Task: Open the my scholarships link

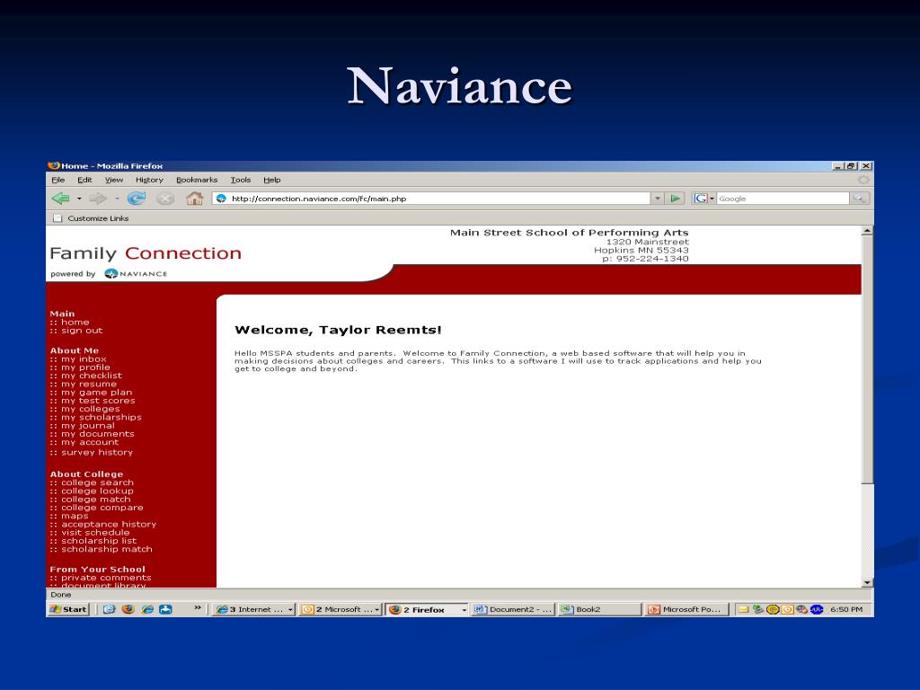Action: tap(102, 417)
